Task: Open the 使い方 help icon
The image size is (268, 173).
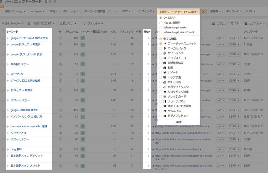Action: coord(46,2)
